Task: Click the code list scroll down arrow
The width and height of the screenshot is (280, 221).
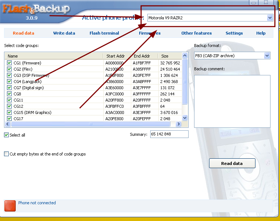Action: (185, 118)
